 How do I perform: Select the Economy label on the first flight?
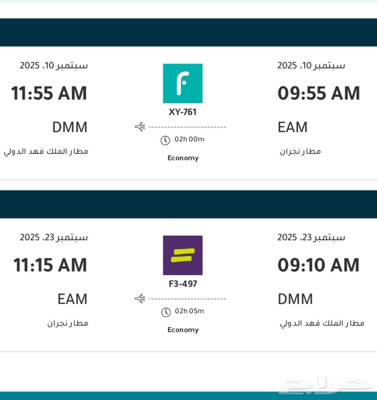coord(183,158)
